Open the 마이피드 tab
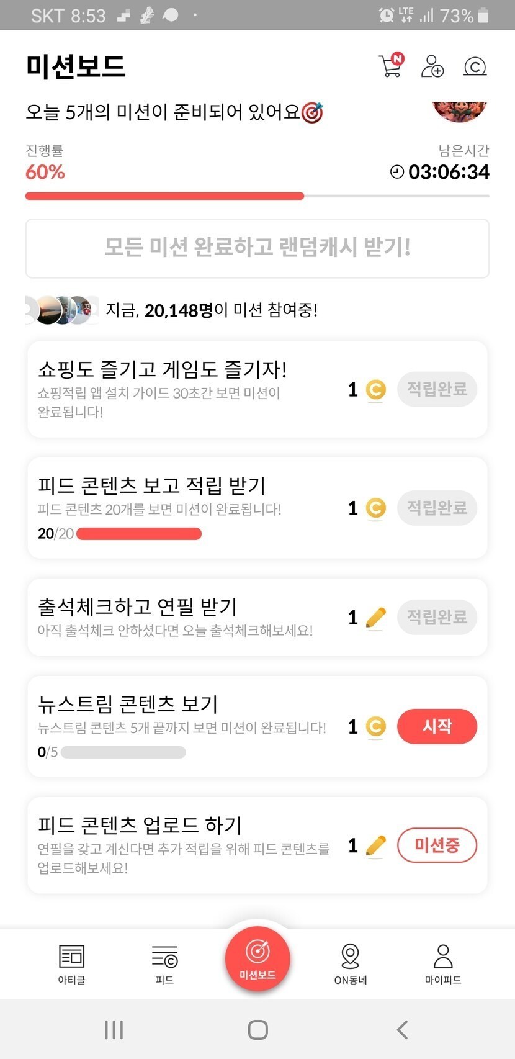This screenshot has width=515, height=1059. [443, 963]
